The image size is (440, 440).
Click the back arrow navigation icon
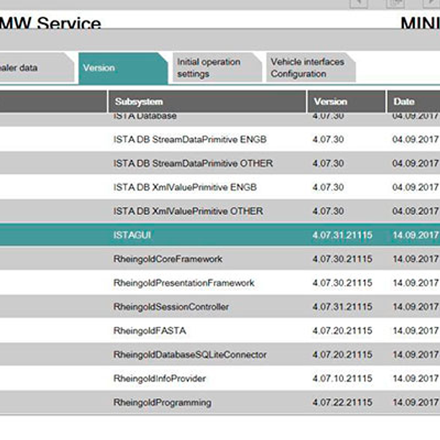tap(359, 3)
